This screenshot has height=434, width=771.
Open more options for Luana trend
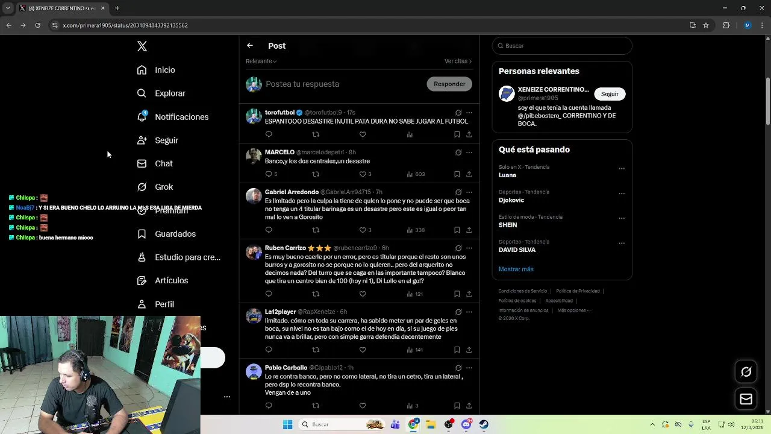pos(622,169)
